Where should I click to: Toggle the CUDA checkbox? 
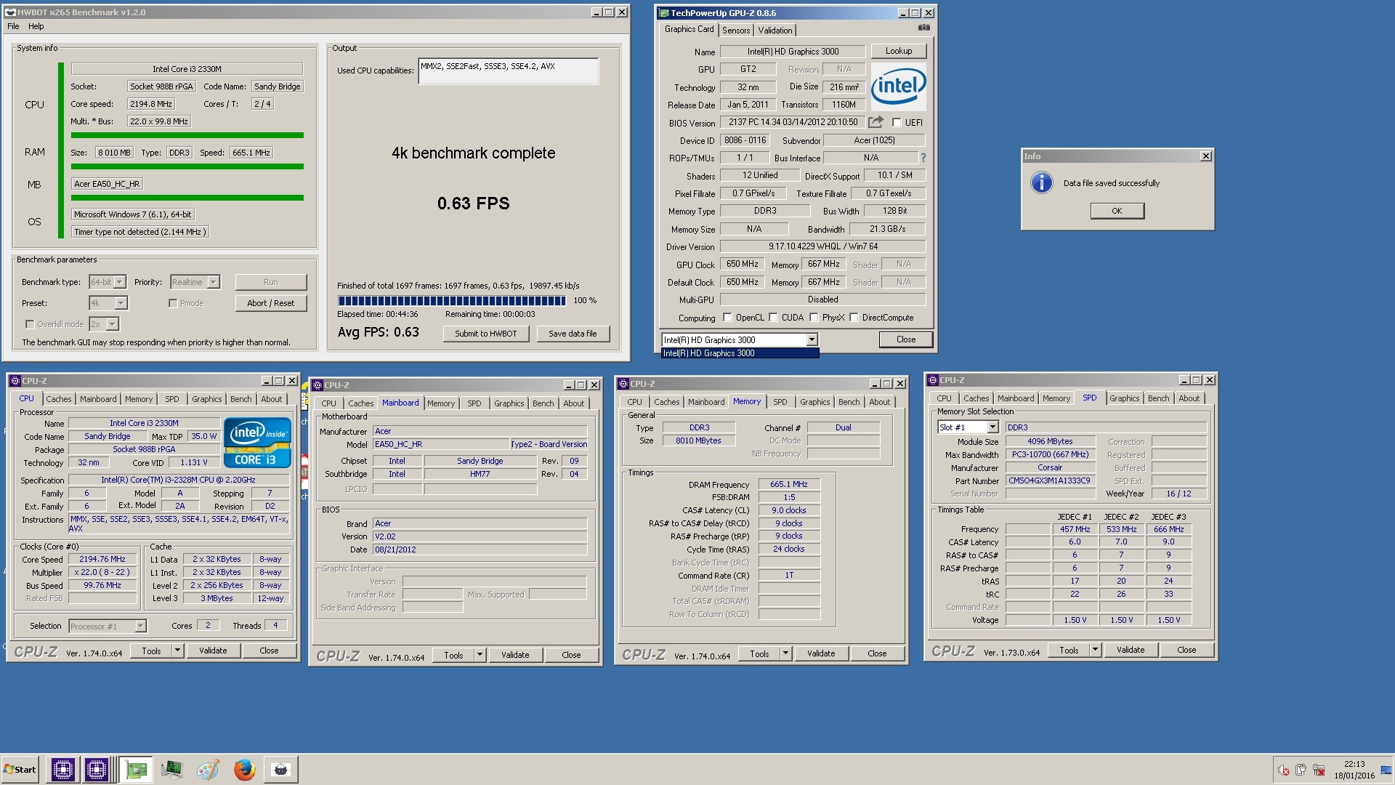pyautogui.click(x=773, y=318)
